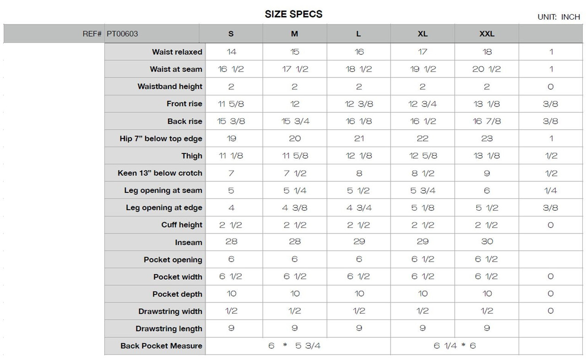The width and height of the screenshot is (586, 360).
Task: Select the S size column header
Action: [231, 34]
